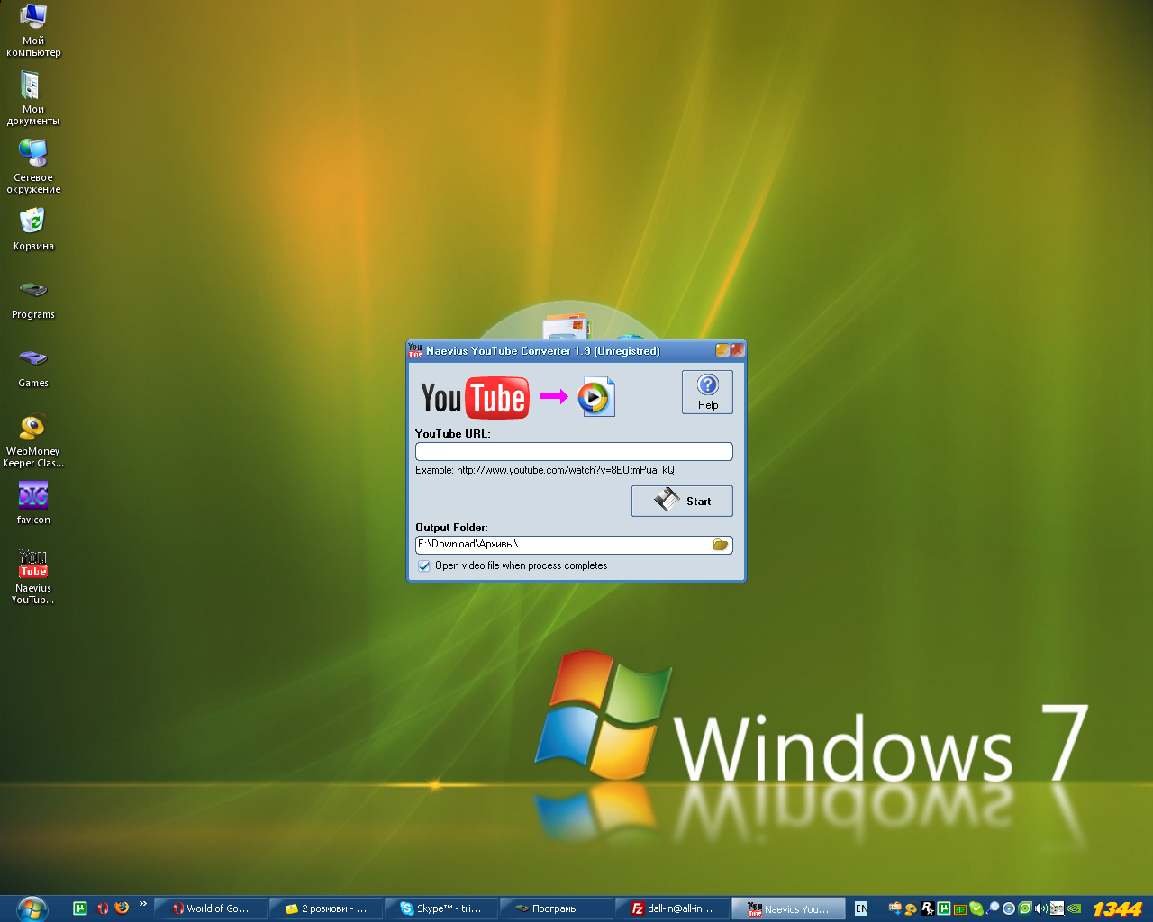Switch to dall-in FileZilla taskbar button
The width and height of the screenshot is (1153, 922).
[672, 908]
